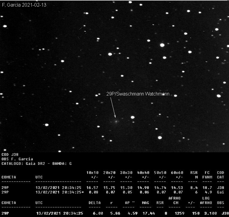Click the magnitude value "15.30"
The height and width of the screenshot is (217, 229).
pos(126,188)
